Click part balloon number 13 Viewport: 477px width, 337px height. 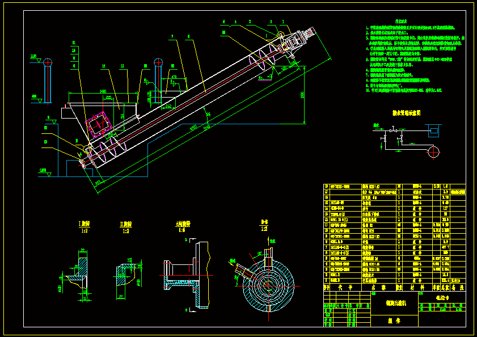[122, 66]
